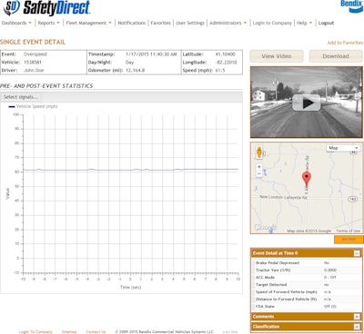The width and height of the screenshot is (364, 334).
Task: Click the View Video button
Action: 277,56
